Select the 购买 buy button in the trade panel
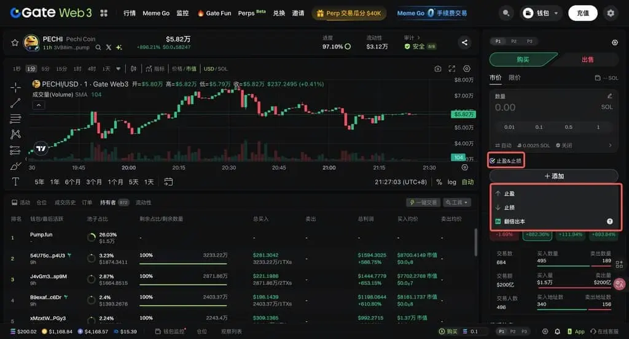The image size is (629, 339). (x=523, y=59)
